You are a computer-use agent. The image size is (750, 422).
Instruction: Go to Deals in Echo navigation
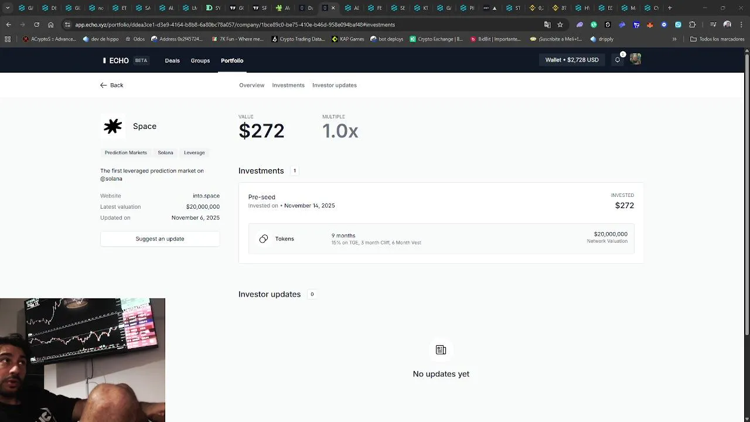coord(172,60)
